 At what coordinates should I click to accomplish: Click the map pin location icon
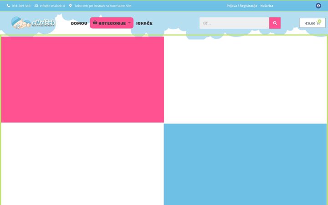pos(71,5)
